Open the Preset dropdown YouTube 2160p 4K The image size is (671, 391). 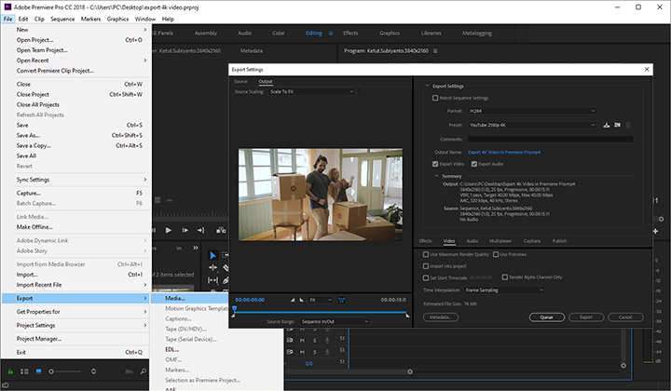click(x=531, y=124)
